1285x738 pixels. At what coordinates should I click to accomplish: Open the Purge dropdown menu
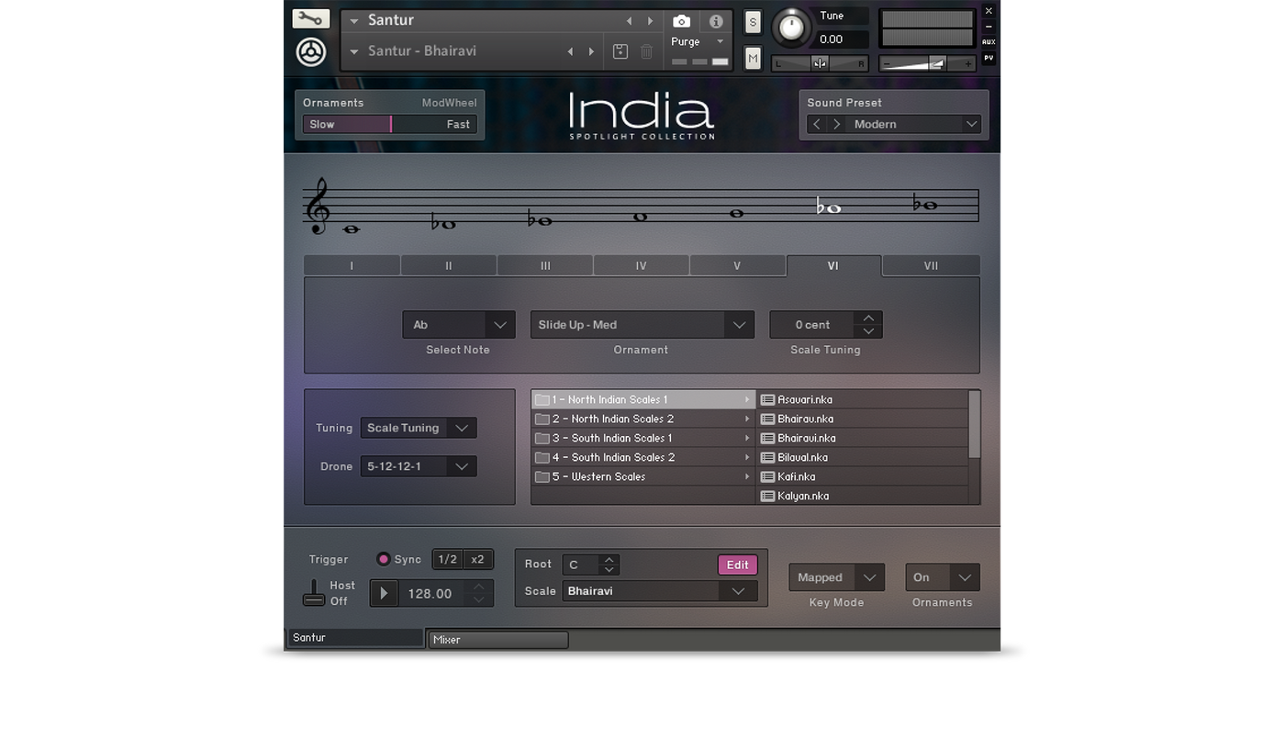tap(698, 42)
